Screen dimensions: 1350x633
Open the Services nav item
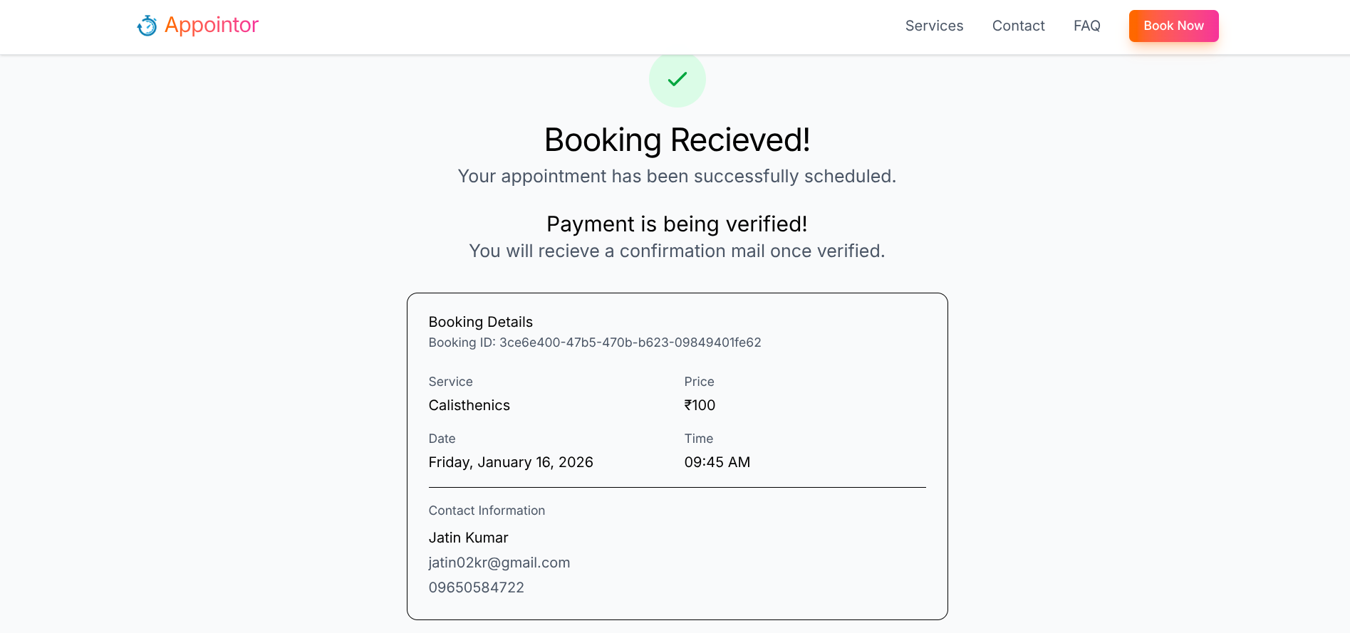pos(934,26)
